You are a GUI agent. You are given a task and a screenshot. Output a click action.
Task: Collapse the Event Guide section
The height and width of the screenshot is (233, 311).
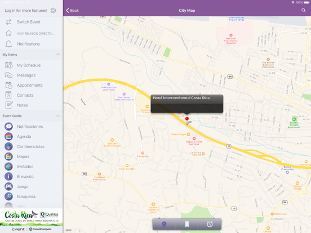[x=57, y=116]
